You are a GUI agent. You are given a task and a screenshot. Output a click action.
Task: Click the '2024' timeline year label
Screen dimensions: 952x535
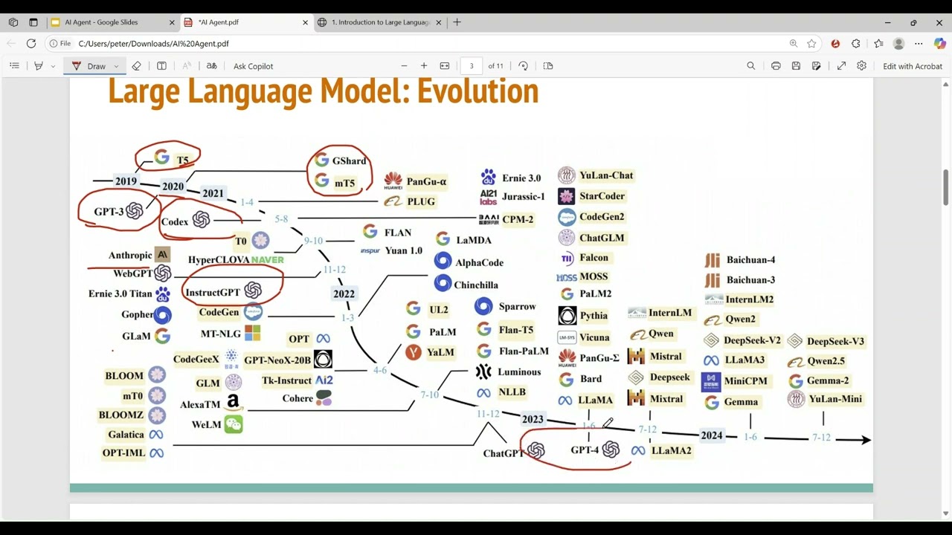pyautogui.click(x=711, y=435)
